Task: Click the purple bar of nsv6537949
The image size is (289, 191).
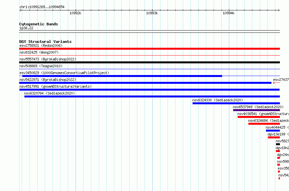Action: point(257,110)
